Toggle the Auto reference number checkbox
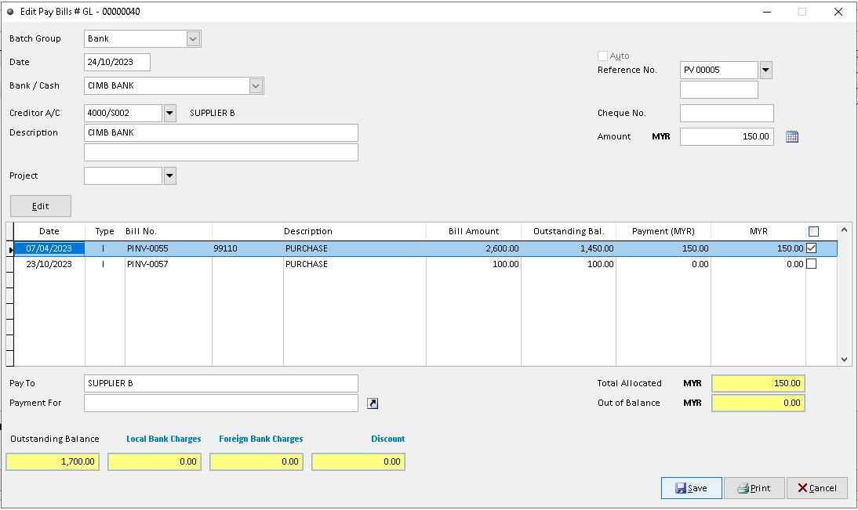 602,56
